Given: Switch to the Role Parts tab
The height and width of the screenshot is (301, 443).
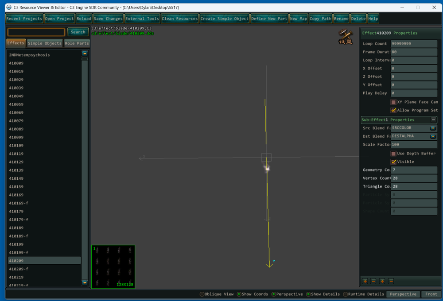Looking at the screenshot, I should coord(77,43).
